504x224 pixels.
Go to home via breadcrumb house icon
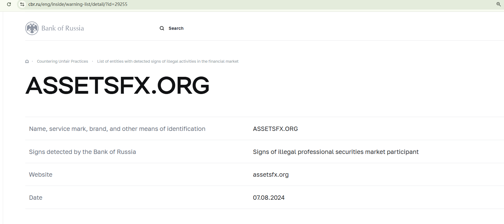coord(27,61)
